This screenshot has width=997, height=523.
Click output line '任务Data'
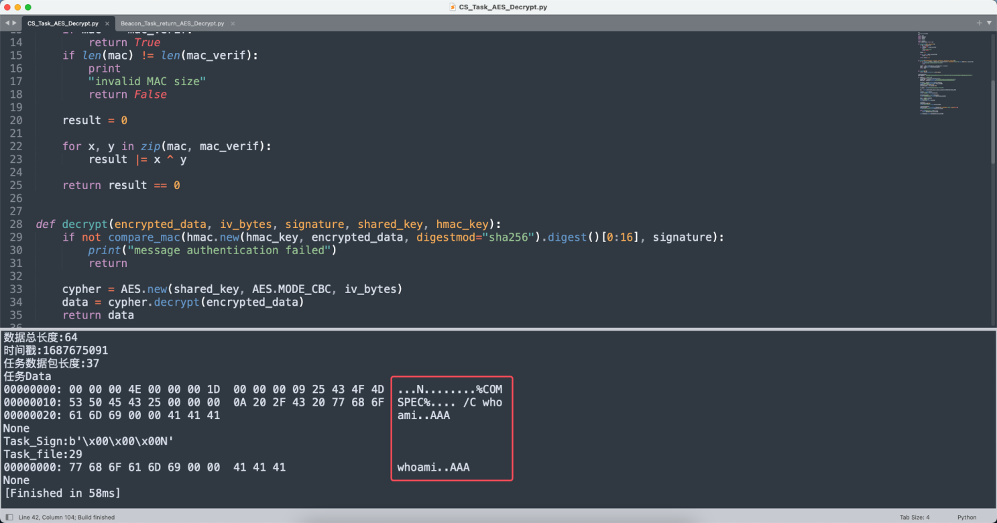pos(27,376)
